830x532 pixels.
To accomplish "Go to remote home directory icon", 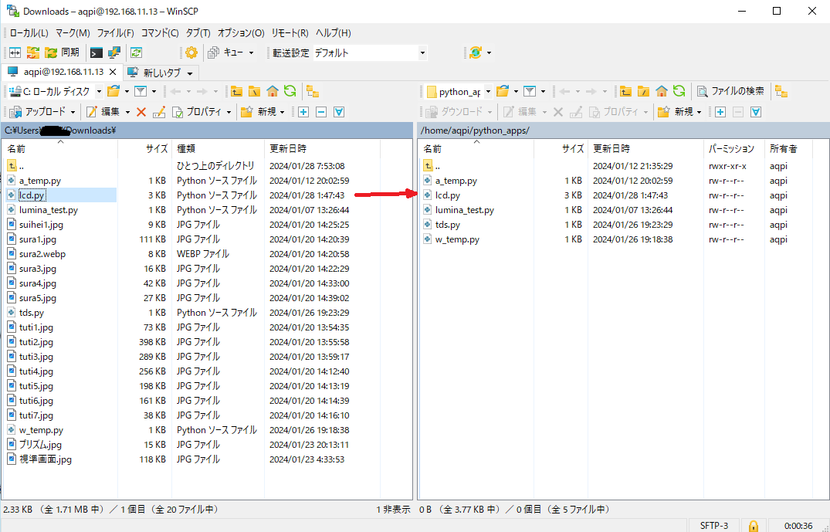I will pyautogui.click(x=662, y=92).
